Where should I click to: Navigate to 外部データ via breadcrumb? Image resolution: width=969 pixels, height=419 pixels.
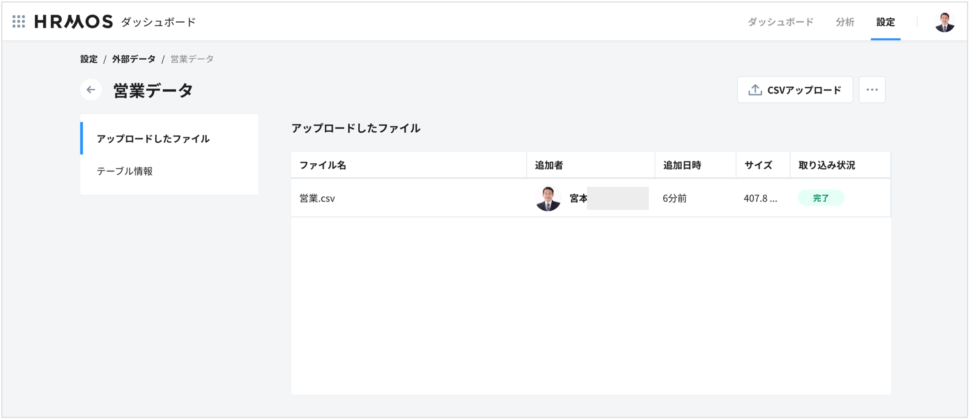tap(133, 59)
